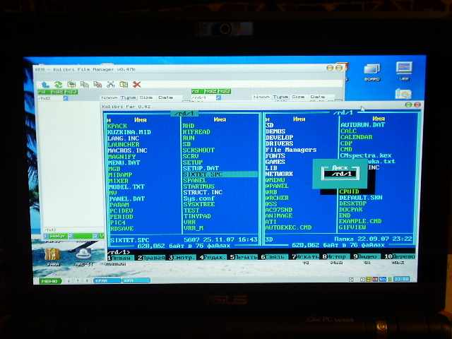Open the МЕНЮ button on the taskbar
Screen dimensions: 452x339
click(49, 280)
